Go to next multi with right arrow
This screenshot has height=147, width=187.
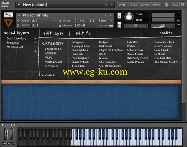[x=111, y=5]
